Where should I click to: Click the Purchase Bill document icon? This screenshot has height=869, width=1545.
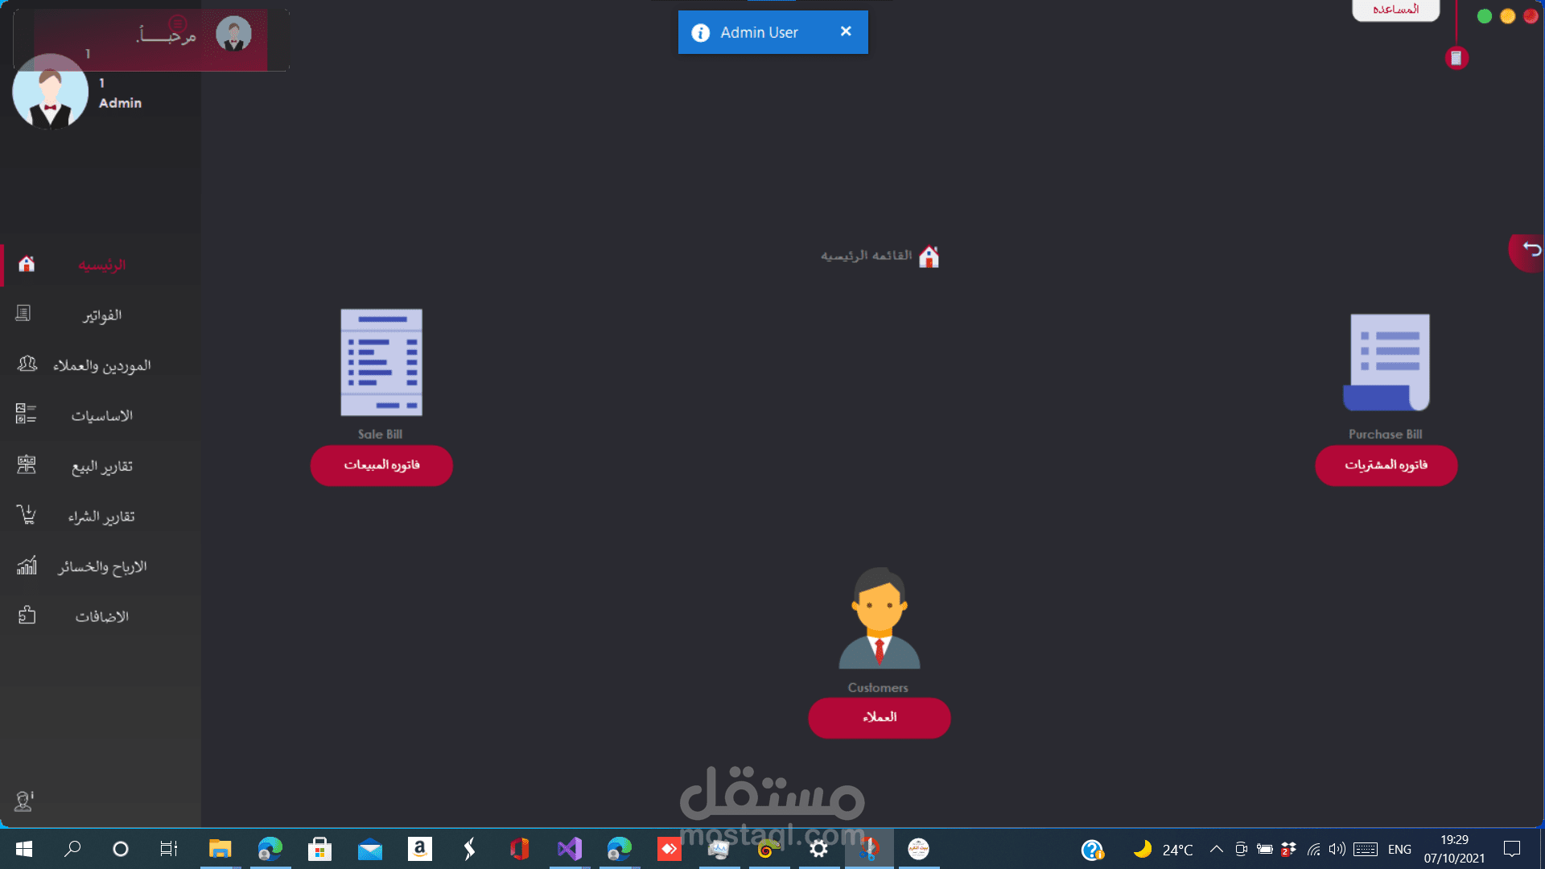(x=1386, y=362)
